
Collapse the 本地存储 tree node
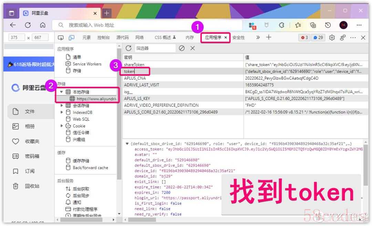point(61,92)
